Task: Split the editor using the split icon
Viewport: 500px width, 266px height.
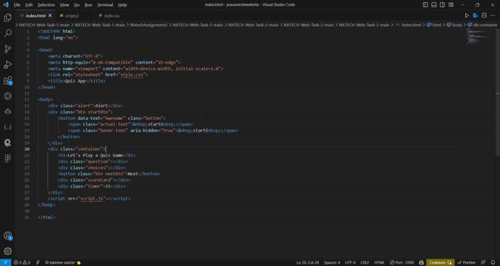Action: pos(484,16)
